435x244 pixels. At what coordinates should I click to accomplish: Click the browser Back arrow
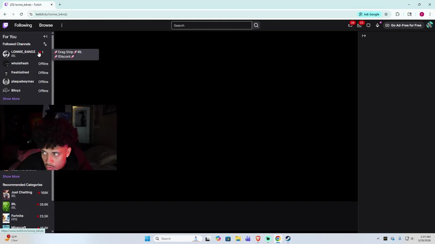coord(5,14)
